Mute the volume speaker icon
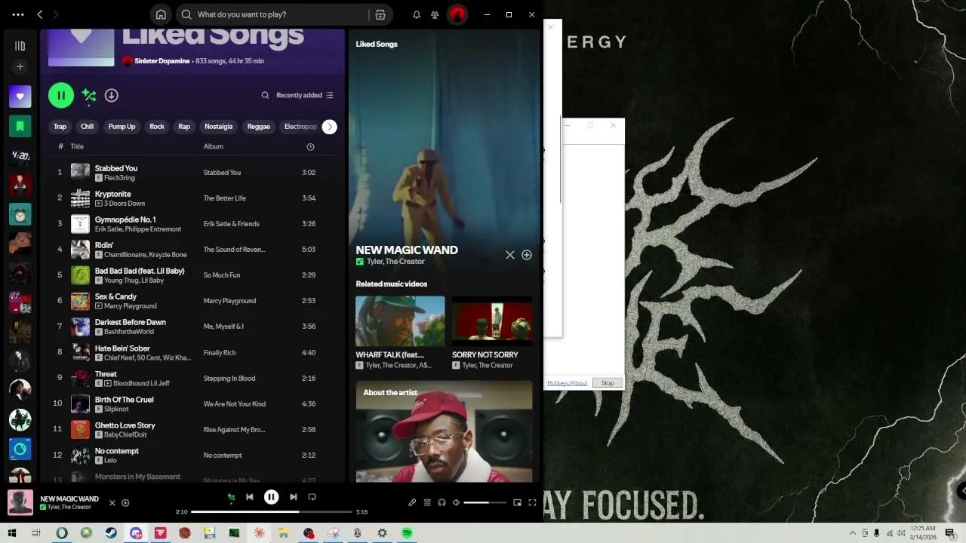 (x=456, y=502)
